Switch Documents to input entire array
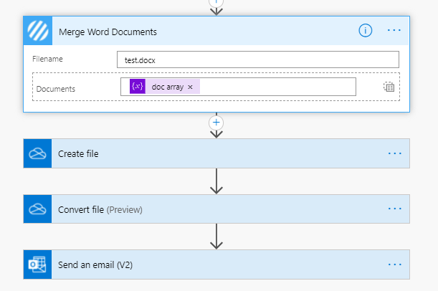 [389, 87]
